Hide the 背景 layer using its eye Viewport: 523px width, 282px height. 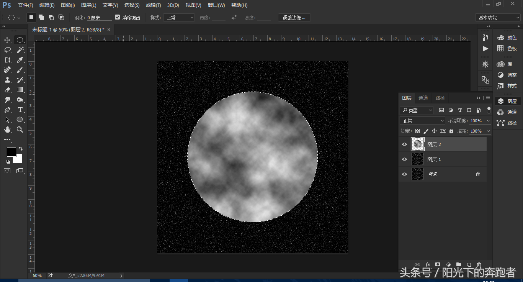(x=404, y=174)
